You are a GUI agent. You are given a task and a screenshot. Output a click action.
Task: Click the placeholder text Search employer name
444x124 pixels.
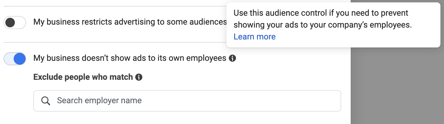(99, 101)
